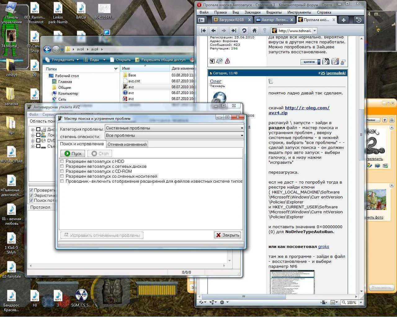This screenshot has width=397, height=317.
Task: Click the Opera Turbo icon in status bar
Action: tap(222, 302)
